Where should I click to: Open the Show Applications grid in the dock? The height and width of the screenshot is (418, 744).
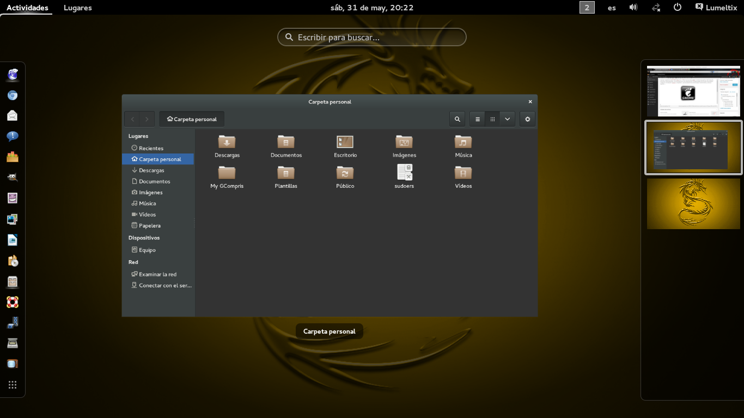[x=13, y=385]
